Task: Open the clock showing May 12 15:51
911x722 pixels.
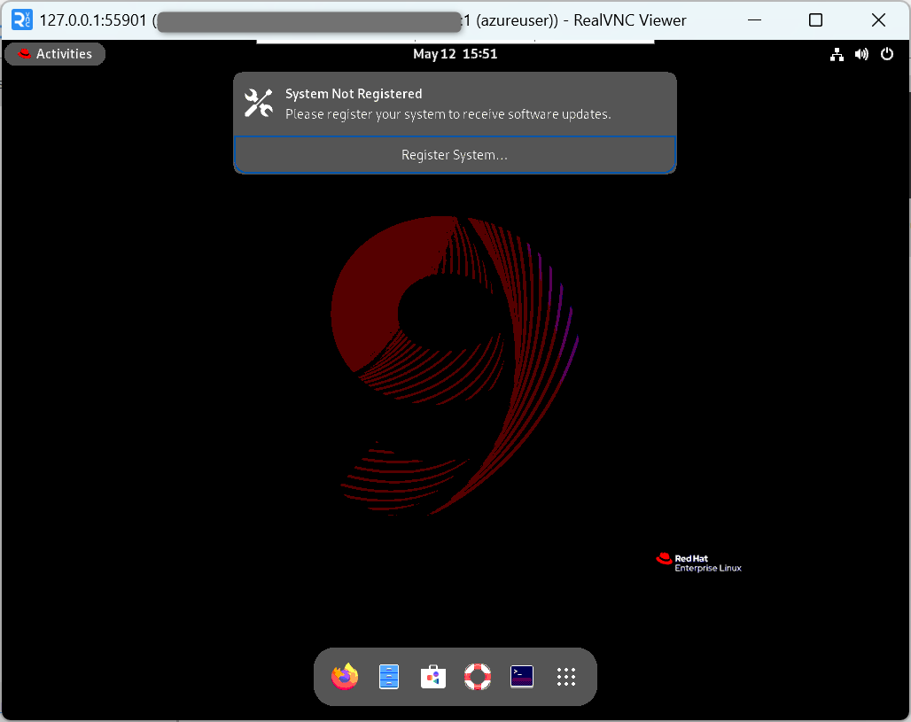Action: 455,54
